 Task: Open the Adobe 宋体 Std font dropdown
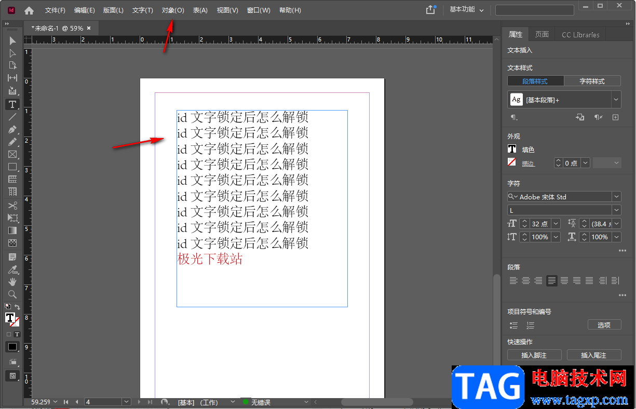[616, 197]
